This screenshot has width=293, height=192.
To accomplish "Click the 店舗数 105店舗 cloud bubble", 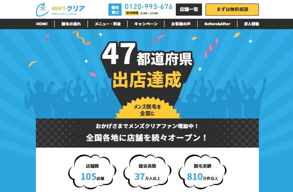I will 92,172.
